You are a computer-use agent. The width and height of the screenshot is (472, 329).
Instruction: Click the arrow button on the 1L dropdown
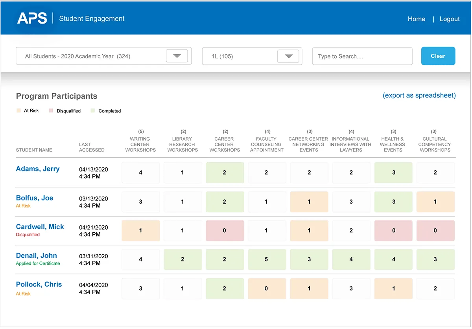tap(288, 56)
